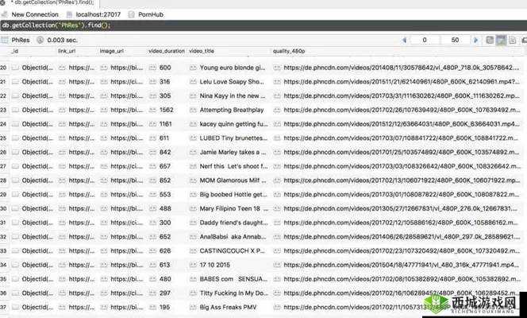Click the New Connection icon
527x318 pixels.
(6, 14)
